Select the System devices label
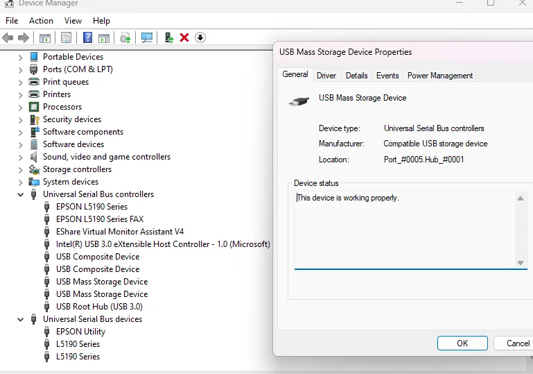This screenshot has width=533, height=374. [x=71, y=182]
